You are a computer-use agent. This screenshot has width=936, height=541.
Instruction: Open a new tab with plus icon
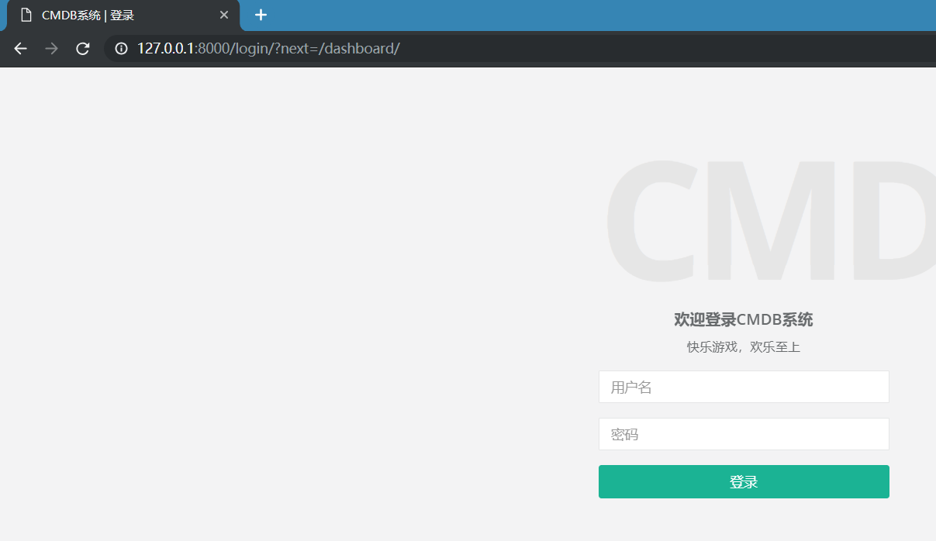tap(261, 15)
